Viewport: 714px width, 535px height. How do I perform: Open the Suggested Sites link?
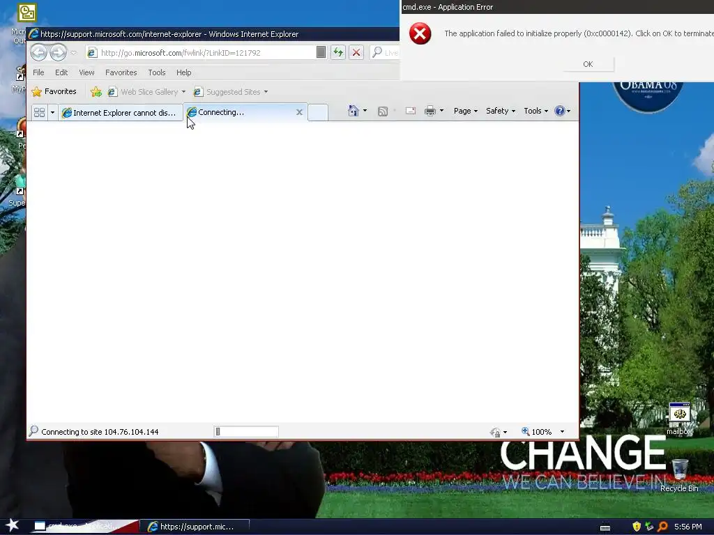point(227,92)
